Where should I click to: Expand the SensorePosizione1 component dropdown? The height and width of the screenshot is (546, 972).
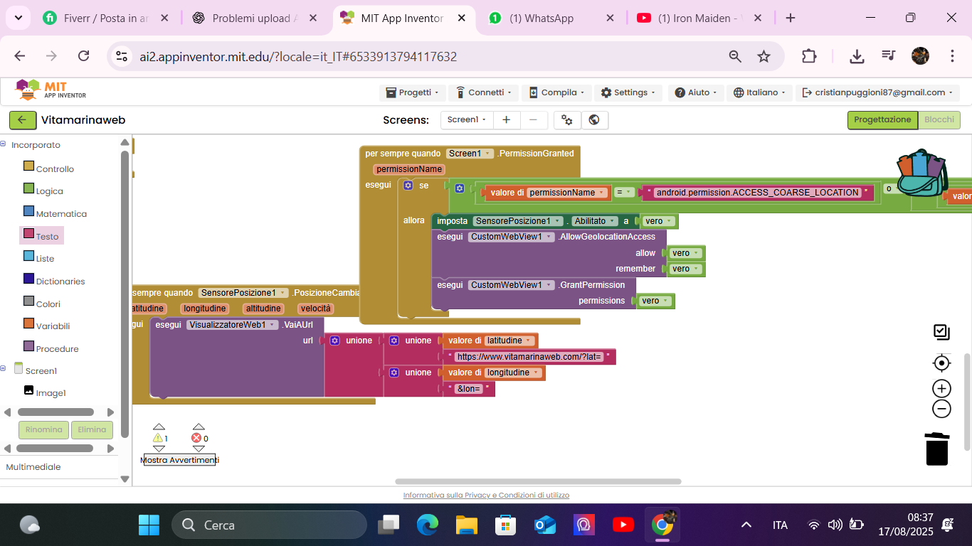click(x=556, y=221)
